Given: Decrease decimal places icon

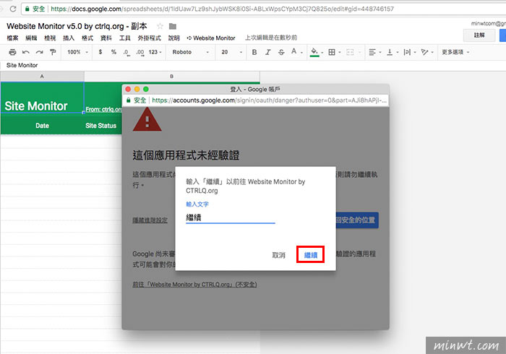Looking at the screenshot, I should tap(126, 52).
